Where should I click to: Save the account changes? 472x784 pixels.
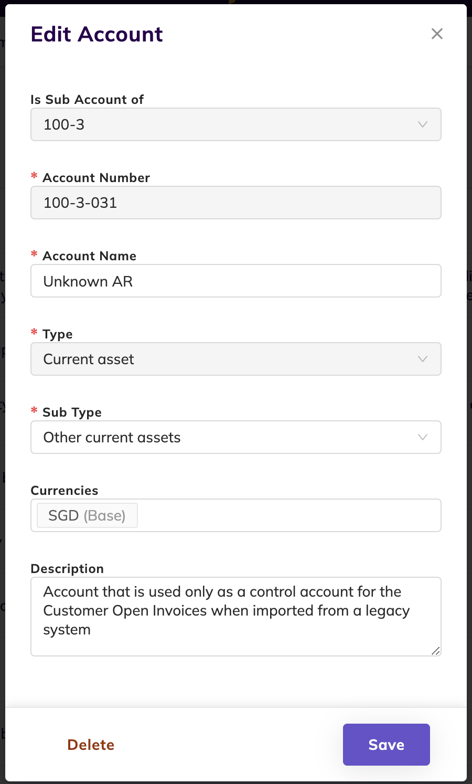[387, 745]
